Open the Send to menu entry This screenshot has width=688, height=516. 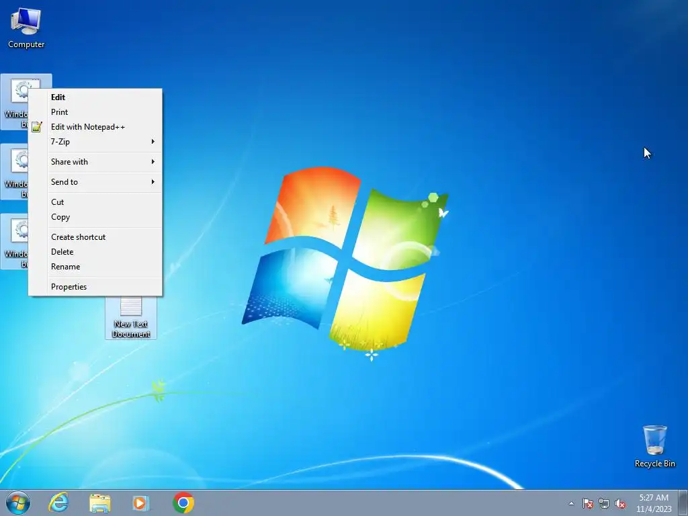click(x=95, y=181)
